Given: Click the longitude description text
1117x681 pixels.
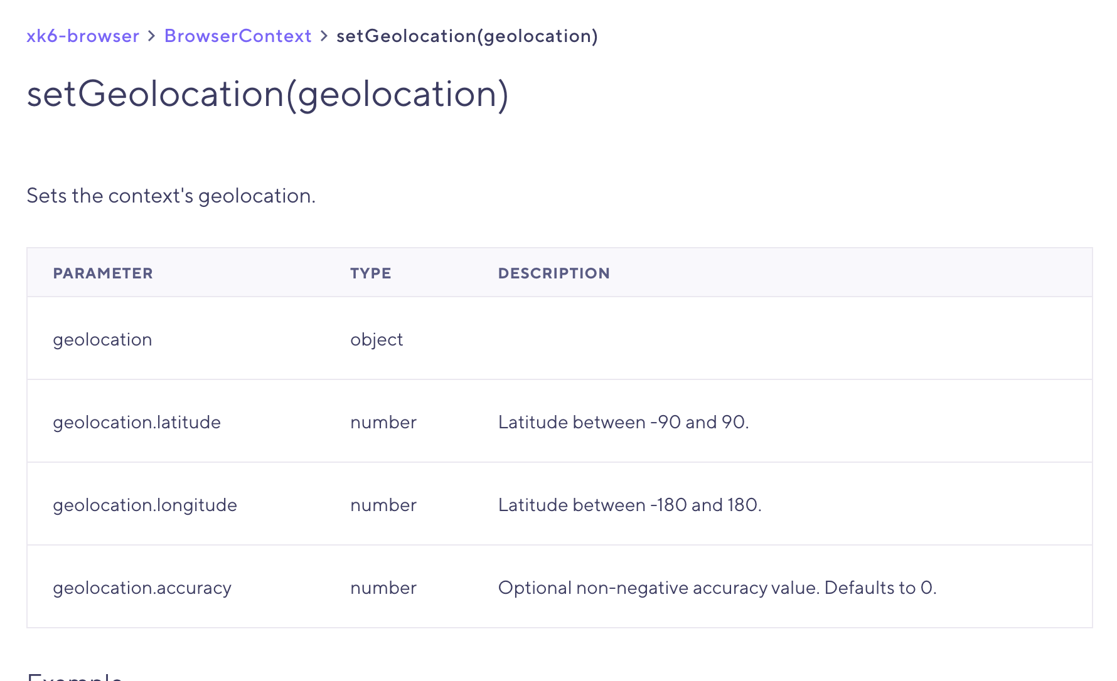Looking at the screenshot, I should 630,504.
